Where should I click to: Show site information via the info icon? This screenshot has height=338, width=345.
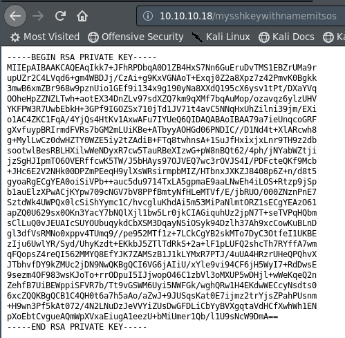pyautogui.click(x=148, y=16)
